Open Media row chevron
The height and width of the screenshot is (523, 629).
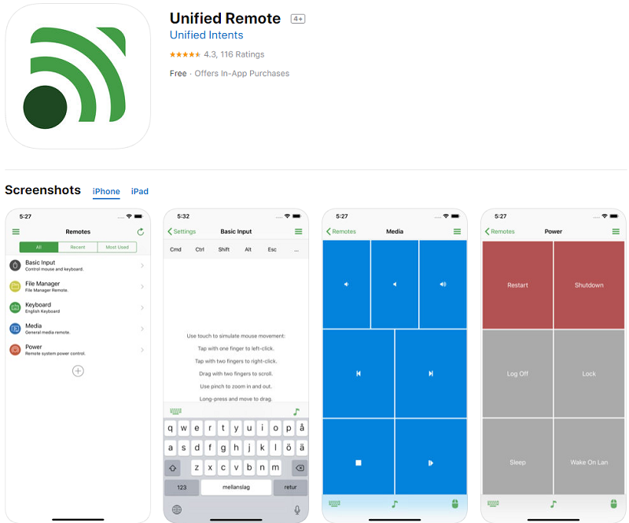[142, 328]
